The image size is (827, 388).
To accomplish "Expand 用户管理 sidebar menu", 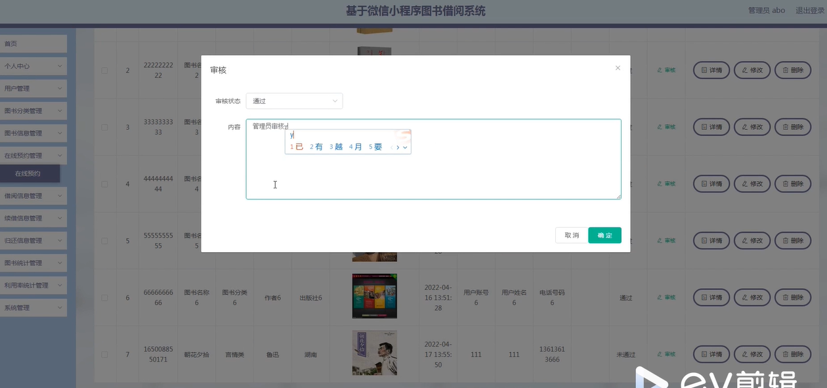I will pyautogui.click(x=33, y=88).
